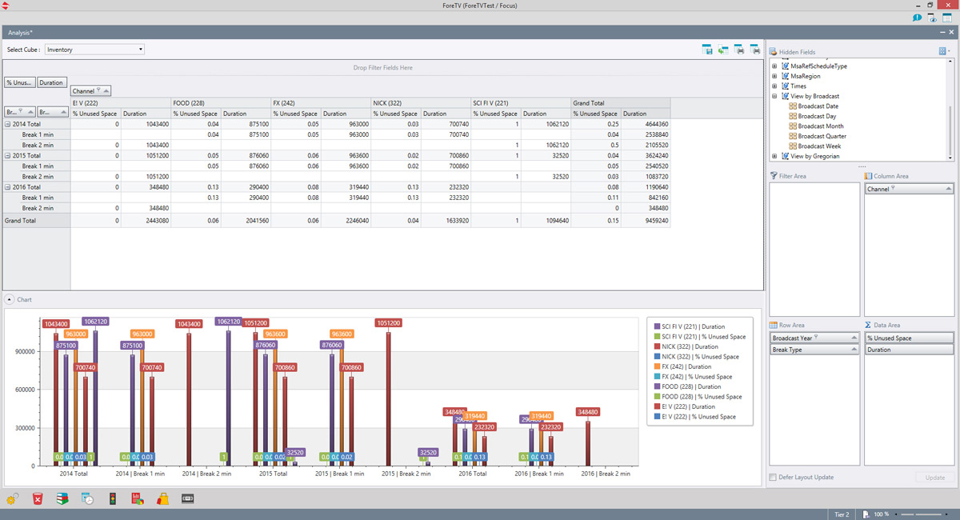Click the zoom slider in status bar
This screenshot has height=520, width=960.
coord(922,514)
